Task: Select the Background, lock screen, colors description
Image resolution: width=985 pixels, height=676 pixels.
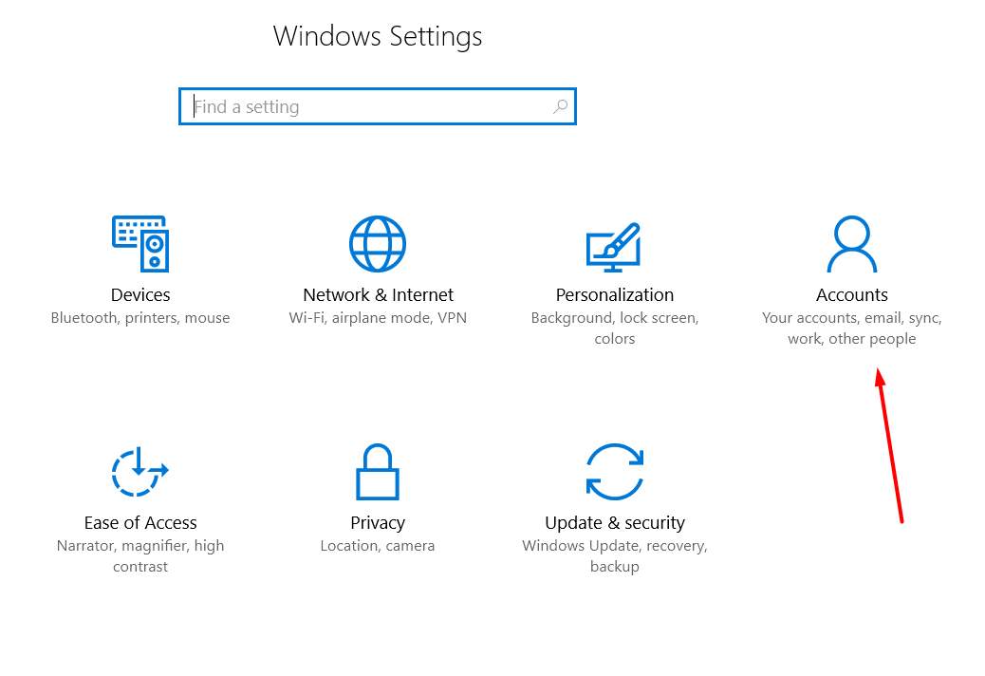Action: pos(615,328)
